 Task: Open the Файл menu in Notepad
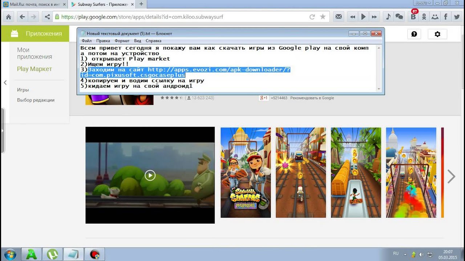pos(86,41)
